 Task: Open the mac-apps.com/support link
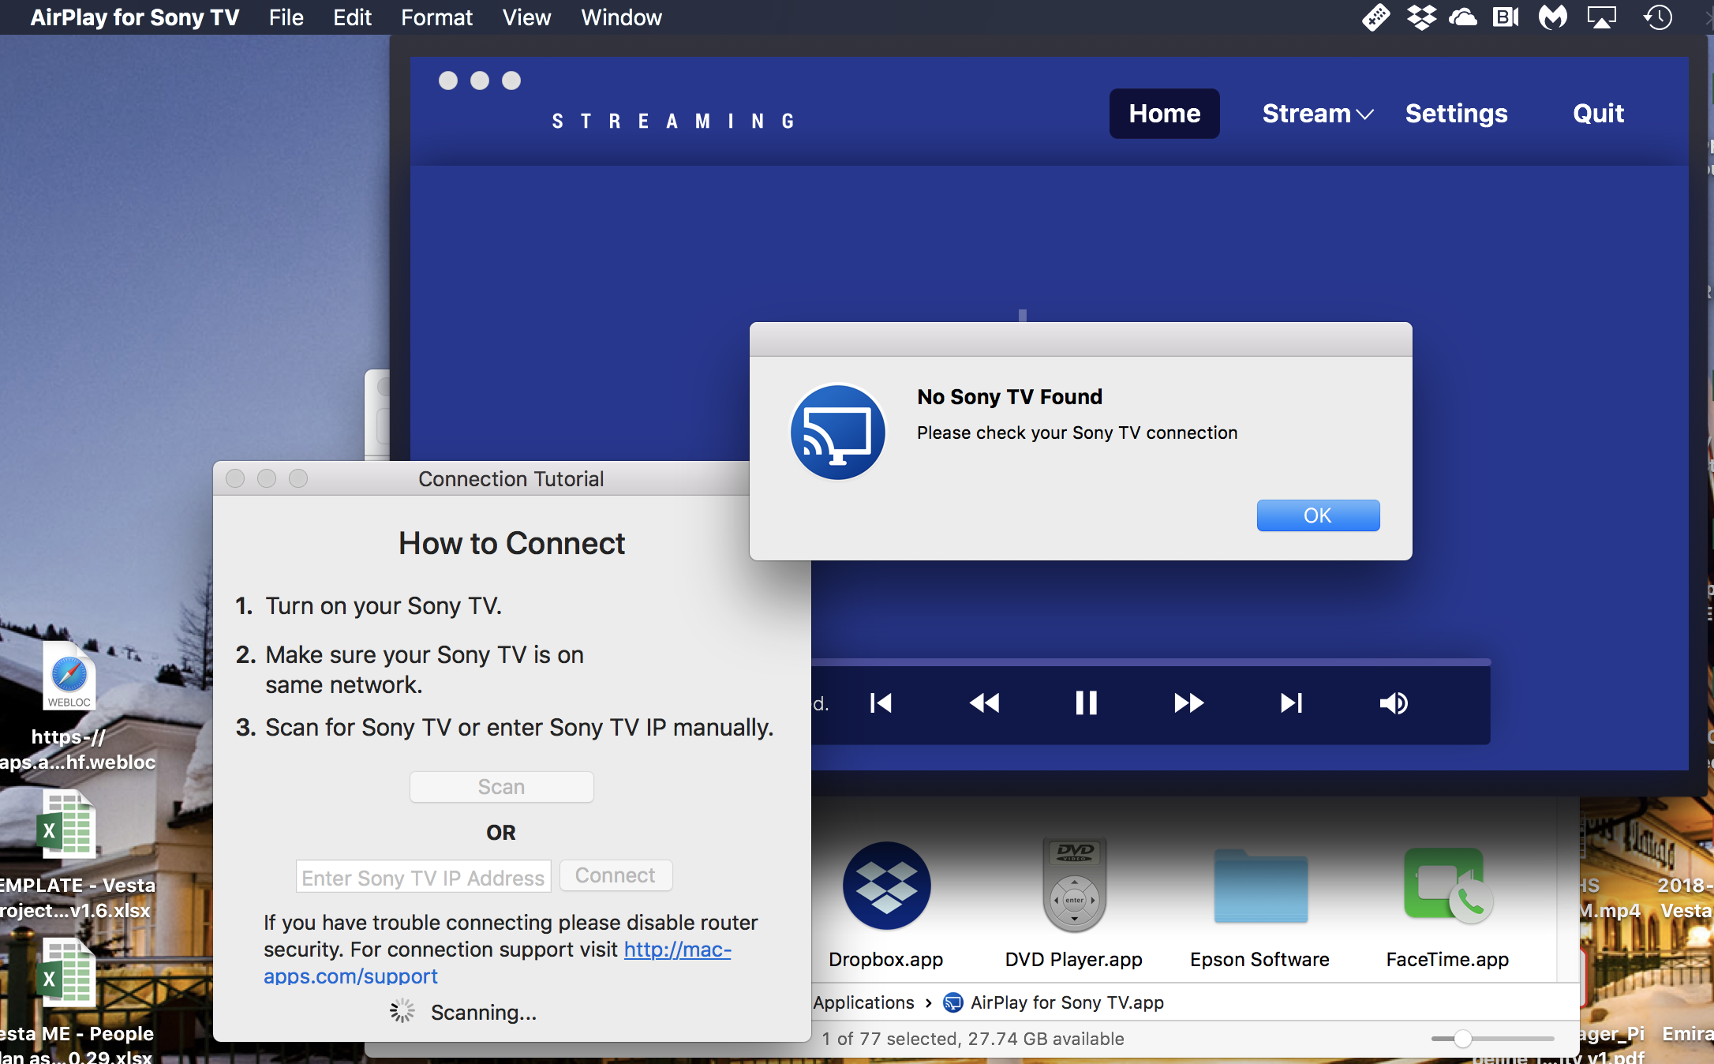point(677,950)
